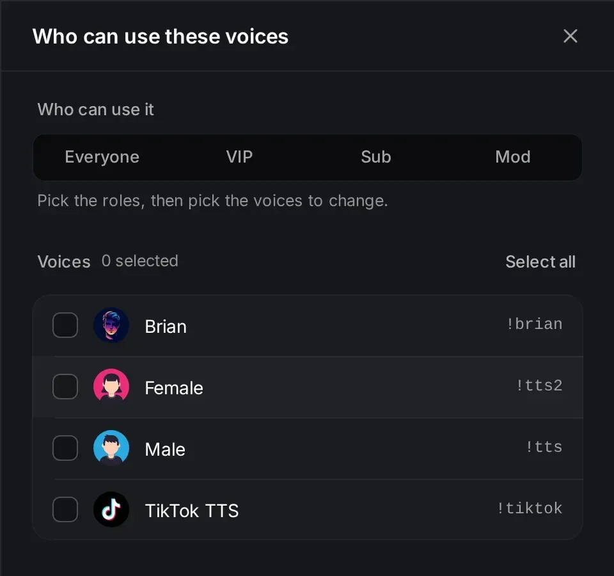Image resolution: width=614 pixels, height=576 pixels.
Task: Click the !tts2 command label
Action: pos(539,385)
